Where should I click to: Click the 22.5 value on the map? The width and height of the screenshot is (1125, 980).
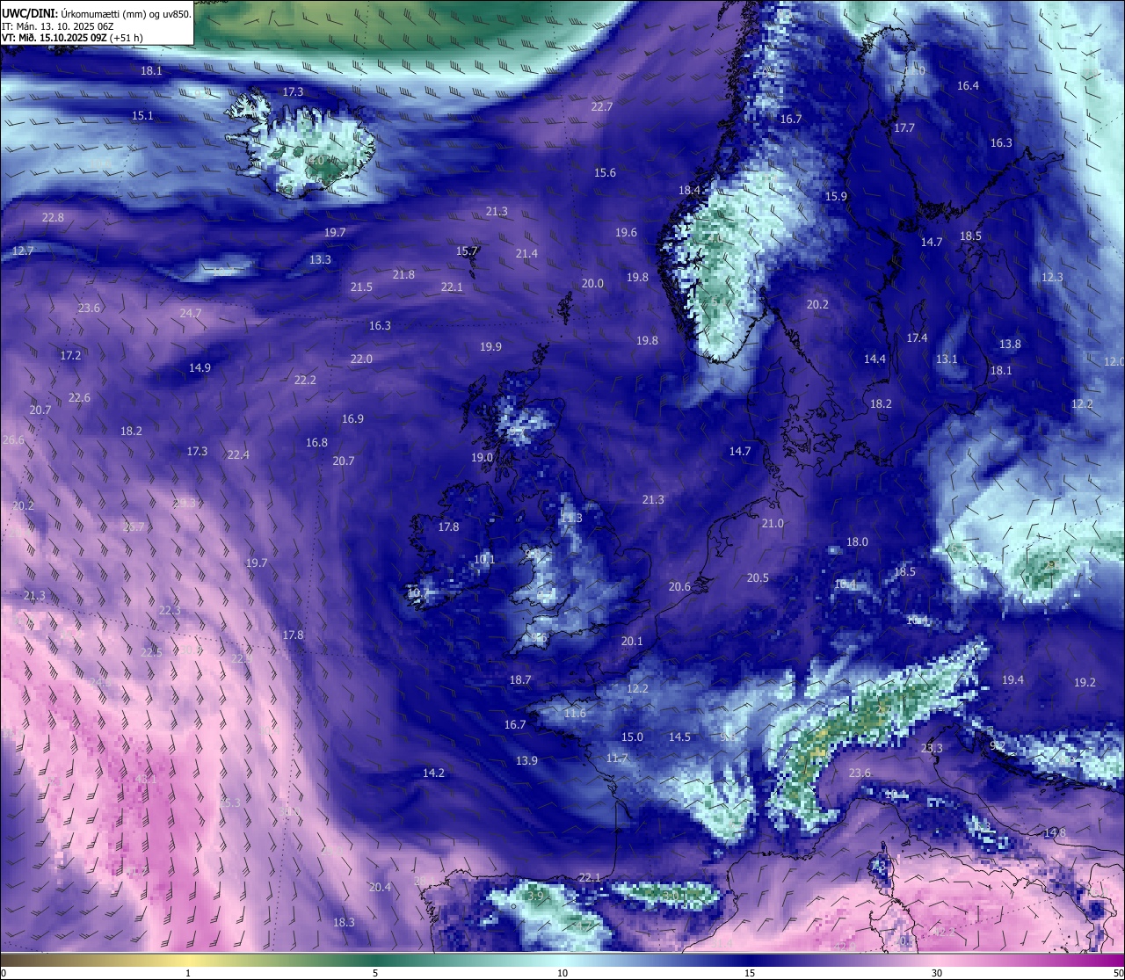tap(151, 653)
